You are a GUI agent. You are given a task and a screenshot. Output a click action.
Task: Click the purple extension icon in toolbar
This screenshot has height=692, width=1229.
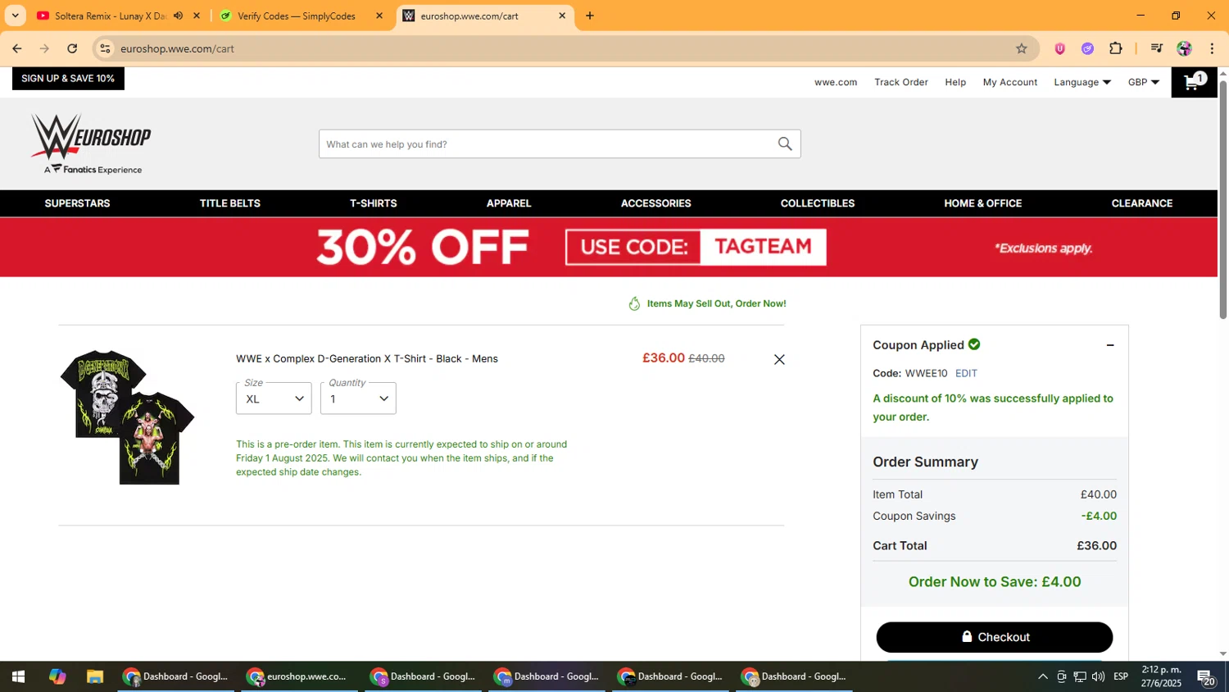[x=1087, y=48]
